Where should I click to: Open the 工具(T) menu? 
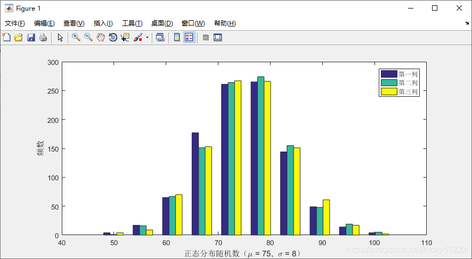click(x=132, y=23)
